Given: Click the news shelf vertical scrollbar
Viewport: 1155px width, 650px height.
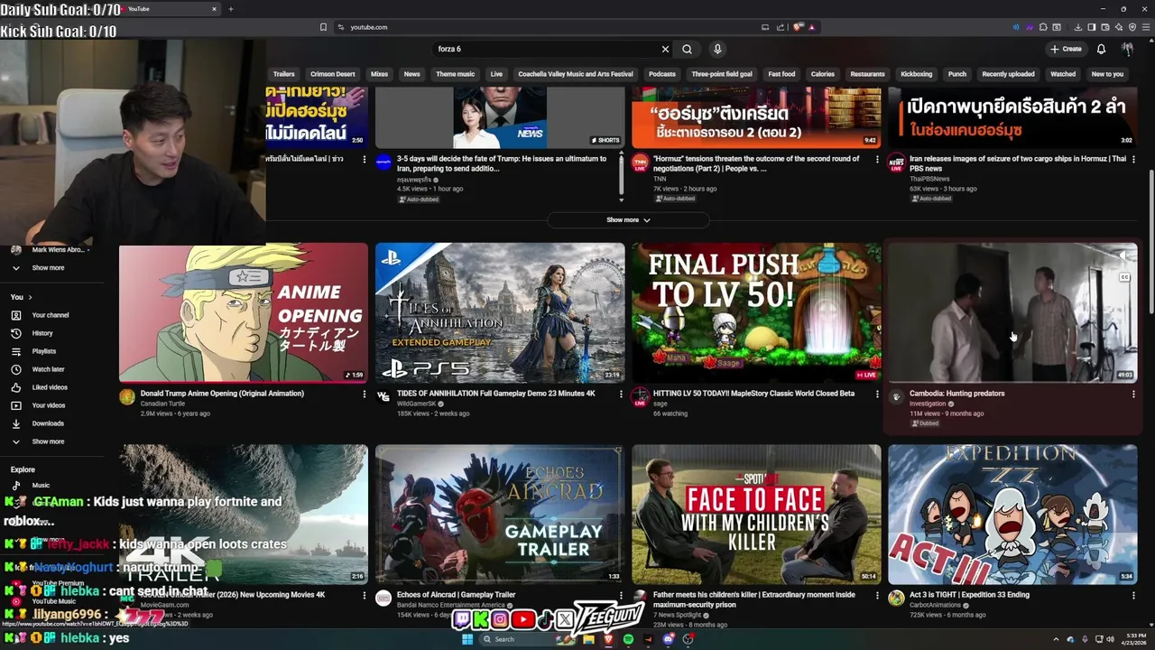Looking at the screenshot, I should coord(621,176).
